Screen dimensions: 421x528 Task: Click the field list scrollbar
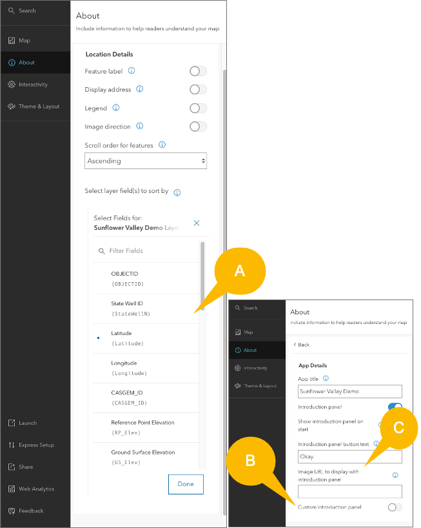[x=202, y=276]
